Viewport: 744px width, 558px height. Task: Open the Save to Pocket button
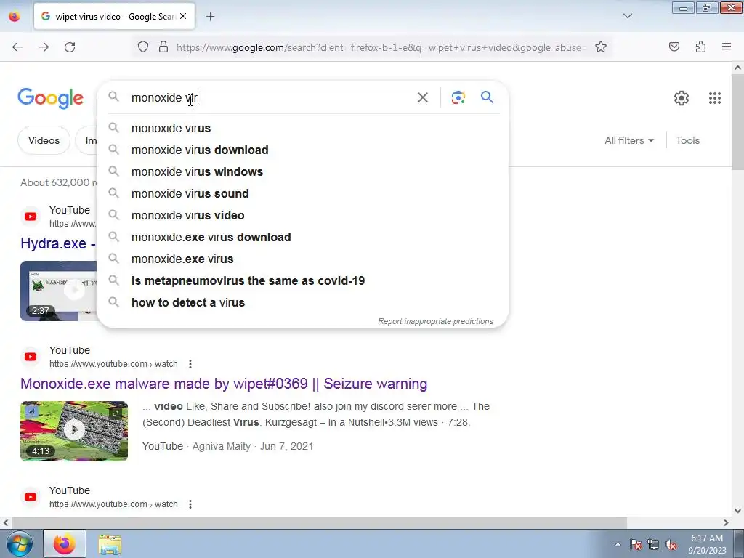point(674,46)
